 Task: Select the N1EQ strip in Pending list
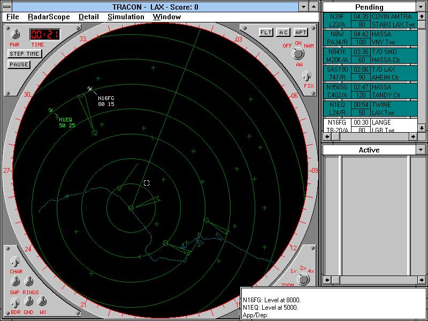(370, 109)
